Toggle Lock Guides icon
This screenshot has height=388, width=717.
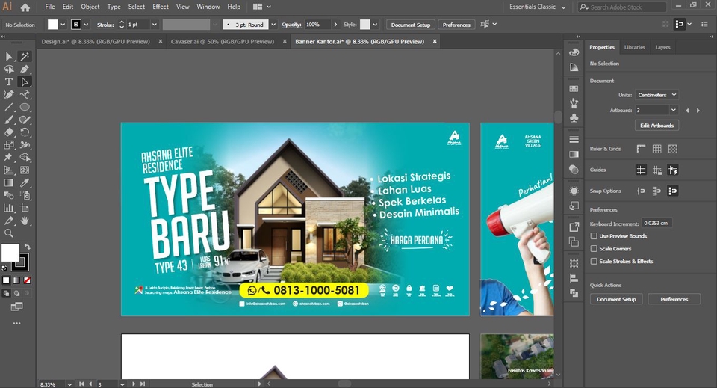click(x=657, y=170)
